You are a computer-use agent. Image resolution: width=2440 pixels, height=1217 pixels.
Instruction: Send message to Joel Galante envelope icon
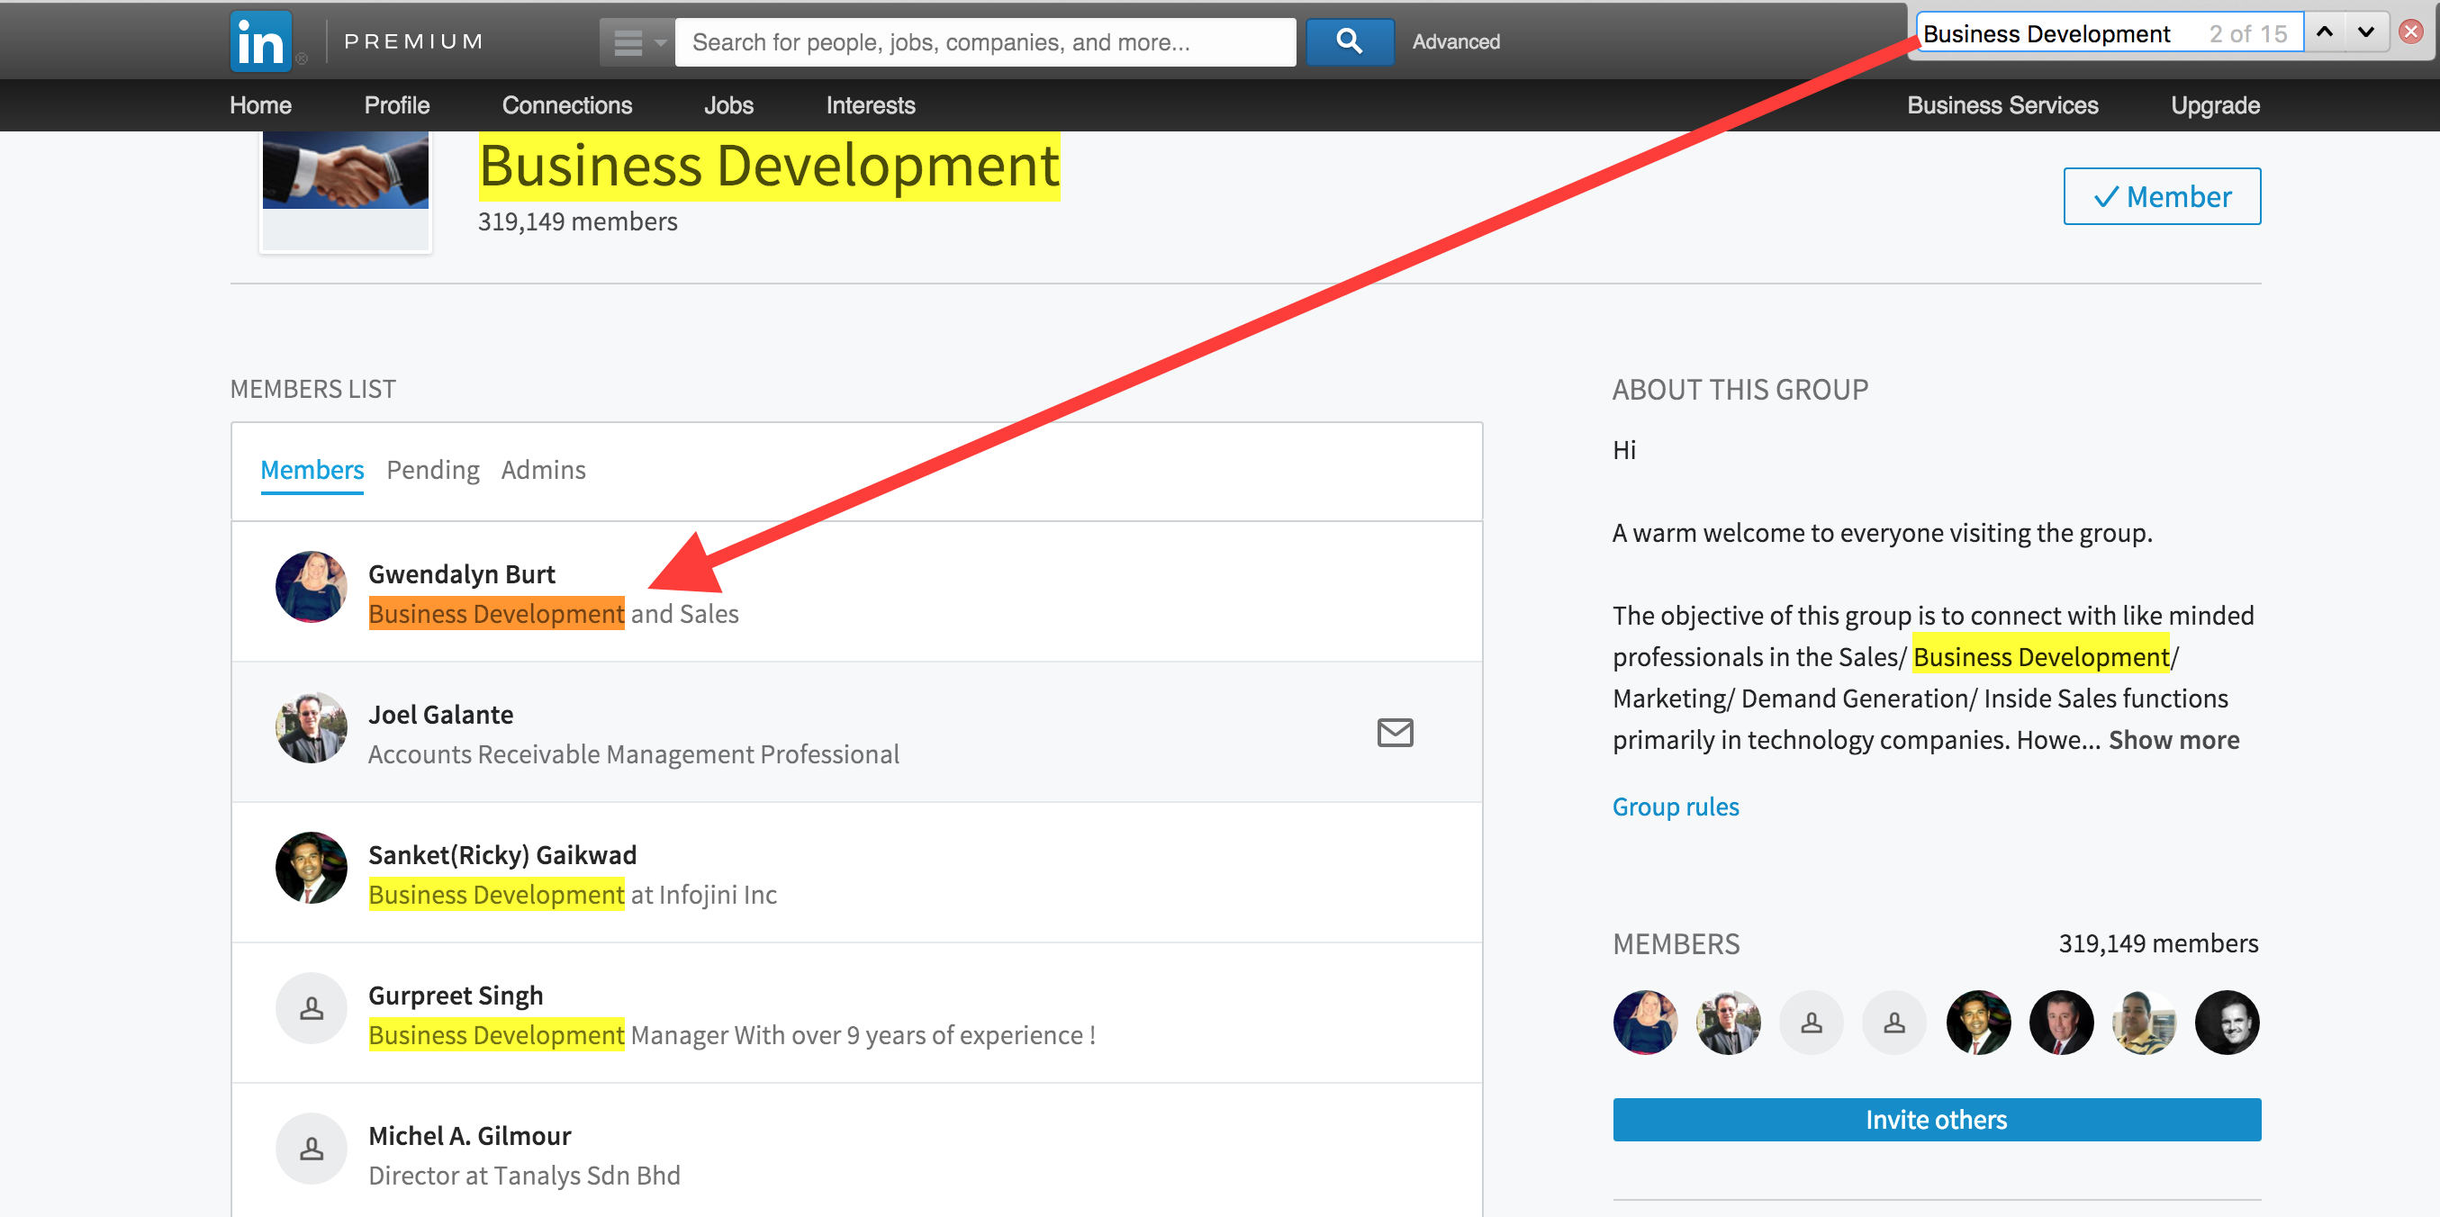click(x=1395, y=732)
